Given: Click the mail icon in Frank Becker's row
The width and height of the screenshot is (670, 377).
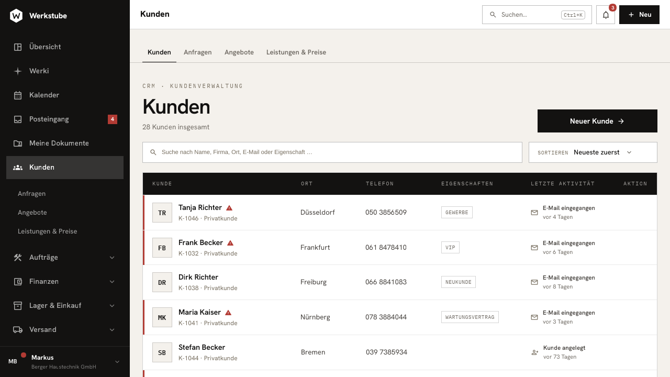Looking at the screenshot, I should (x=534, y=248).
